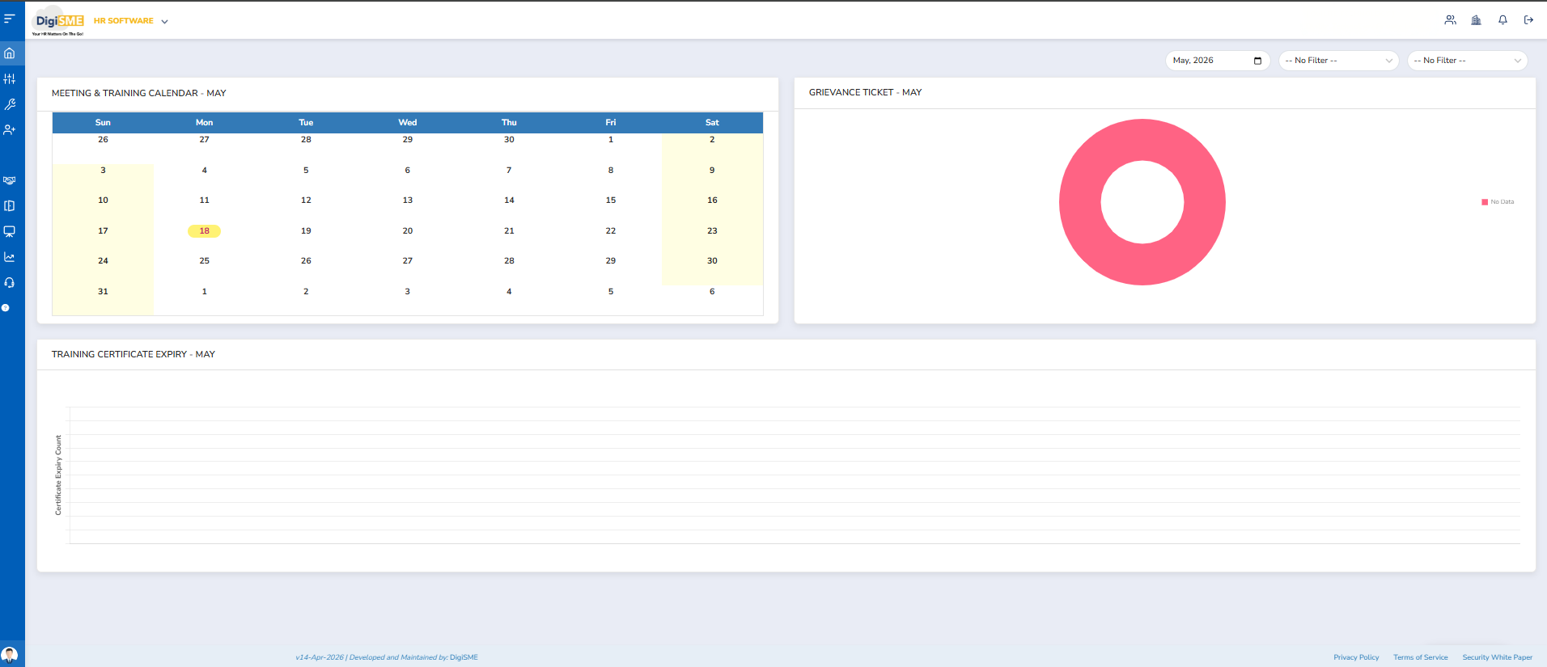Select highlighted date 18 in calendar
The image size is (1547, 667).
[x=204, y=231]
